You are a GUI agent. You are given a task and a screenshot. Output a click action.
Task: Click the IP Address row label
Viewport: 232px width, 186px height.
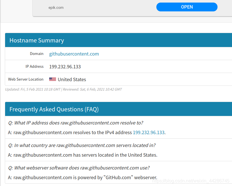point(34,66)
